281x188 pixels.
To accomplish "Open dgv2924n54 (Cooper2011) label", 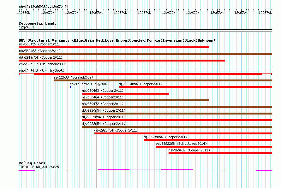I will pos(140,84).
